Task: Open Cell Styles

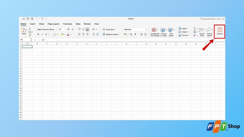Action: point(171,32)
